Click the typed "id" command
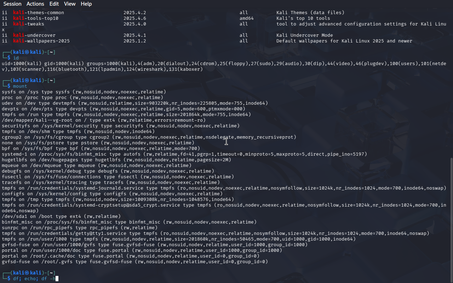 tap(16, 58)
